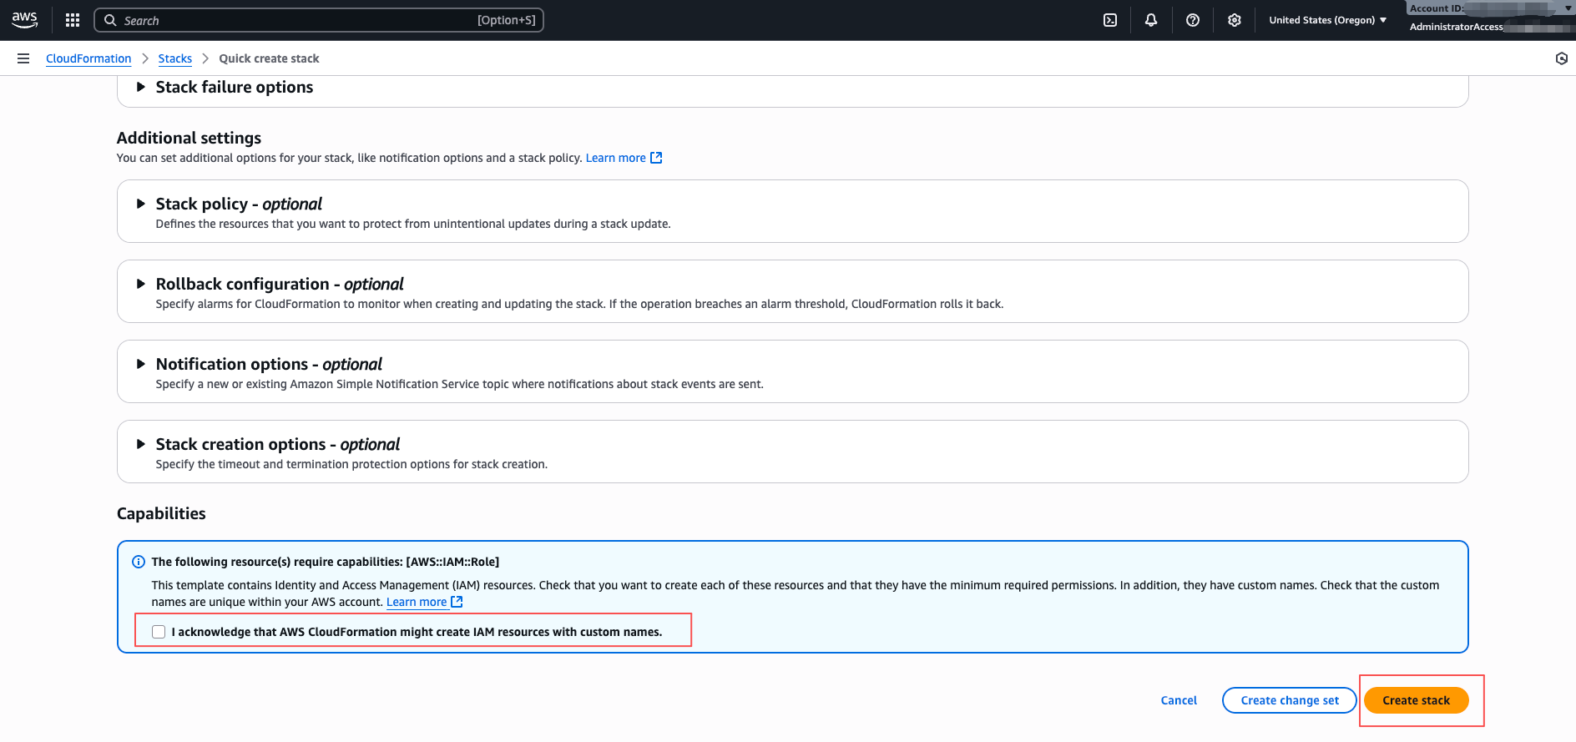Viewport: 1576px width, 742px height.
Task: Open Learn more link in Capabilities notice
Action: [424, 602]
